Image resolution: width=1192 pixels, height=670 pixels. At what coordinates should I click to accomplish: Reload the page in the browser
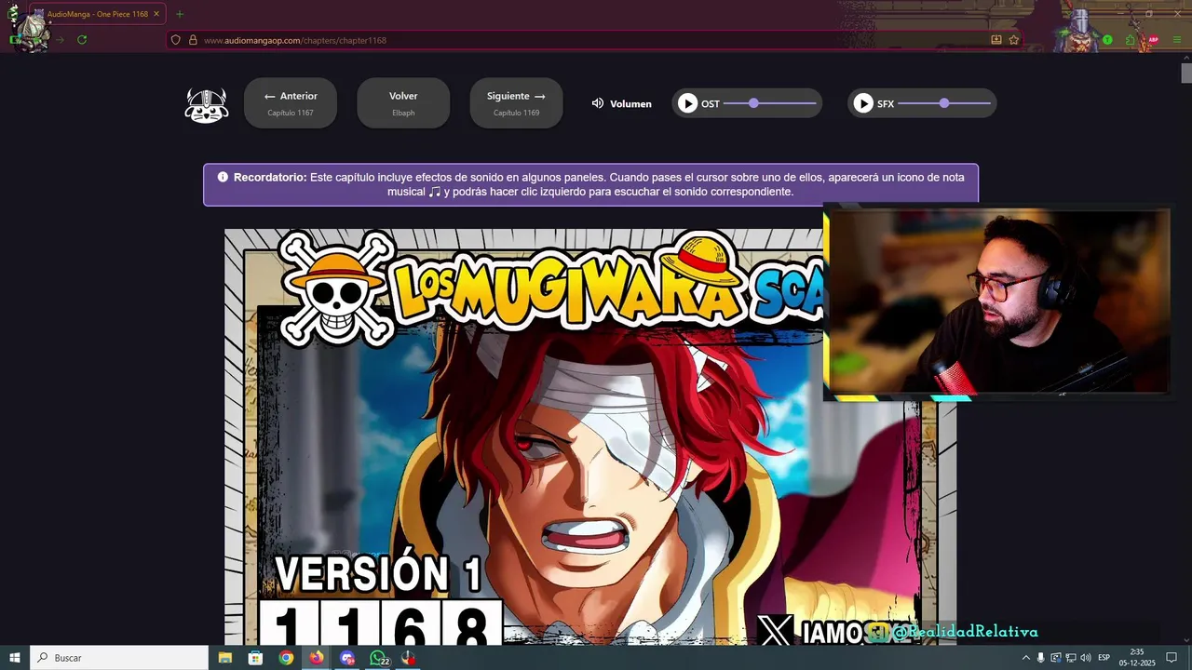[82, 40]
